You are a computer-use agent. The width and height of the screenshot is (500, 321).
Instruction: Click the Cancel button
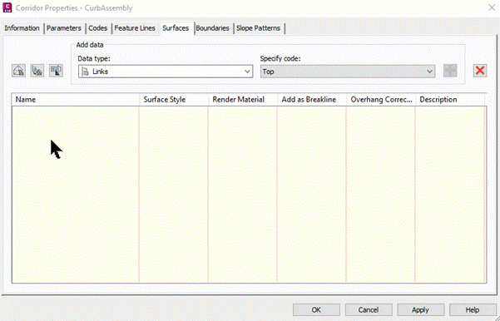(x=369, y=310)
